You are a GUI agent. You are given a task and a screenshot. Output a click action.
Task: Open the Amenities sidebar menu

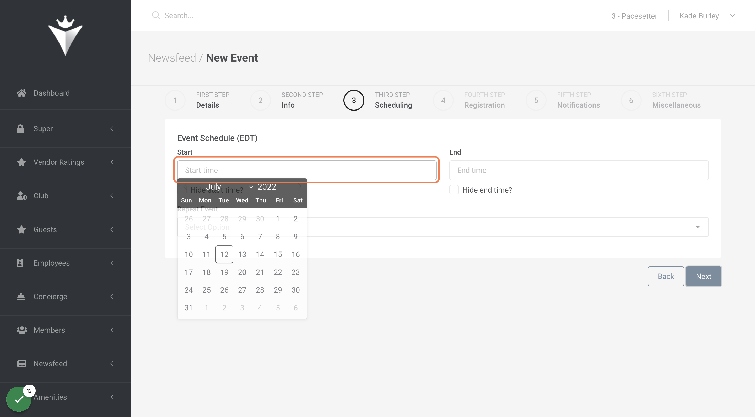tap(65, 397)
